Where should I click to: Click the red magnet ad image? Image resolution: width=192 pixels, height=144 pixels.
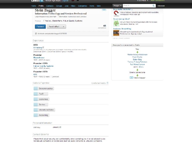(116, 14)
